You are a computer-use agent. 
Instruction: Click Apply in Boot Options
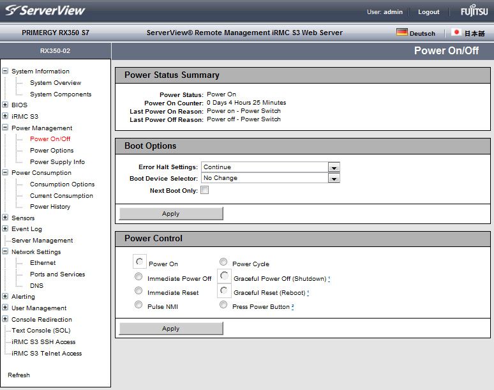(171, 213)
